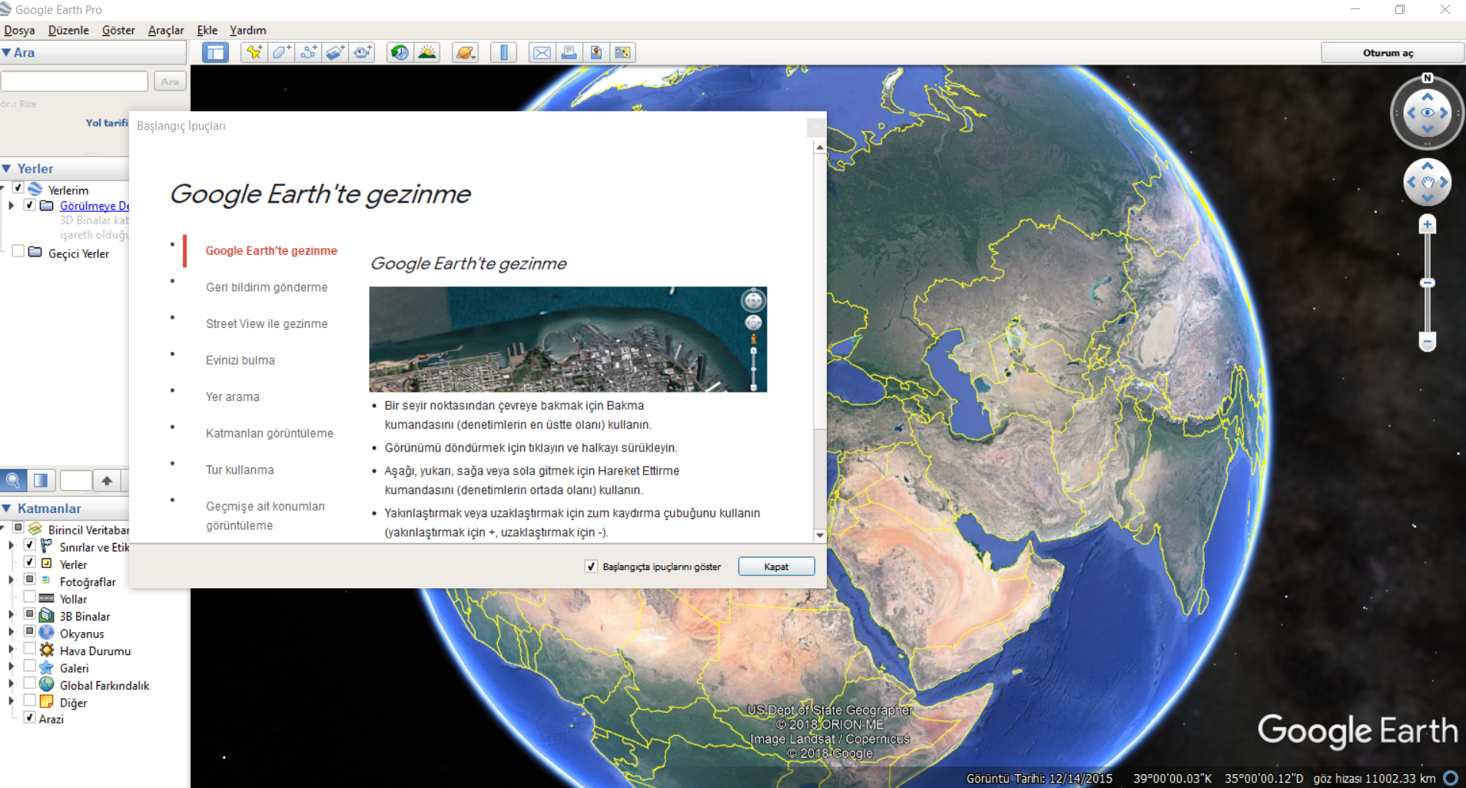Image resolution: width=1466 pixels, height=788 pixels.
Task: Toggle sunlight across the landscape icon
Action: tap(427, 52)
